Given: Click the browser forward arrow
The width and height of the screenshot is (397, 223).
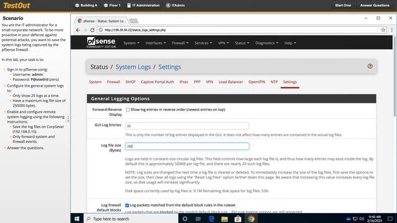Looking at the screenshot, I should tap(85, 30).
